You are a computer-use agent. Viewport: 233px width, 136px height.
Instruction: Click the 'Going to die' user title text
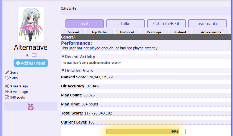click(x=68, y=8)
